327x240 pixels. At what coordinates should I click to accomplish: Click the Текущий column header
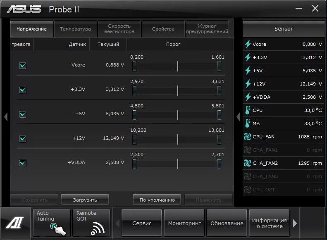(x=108, y=44)
